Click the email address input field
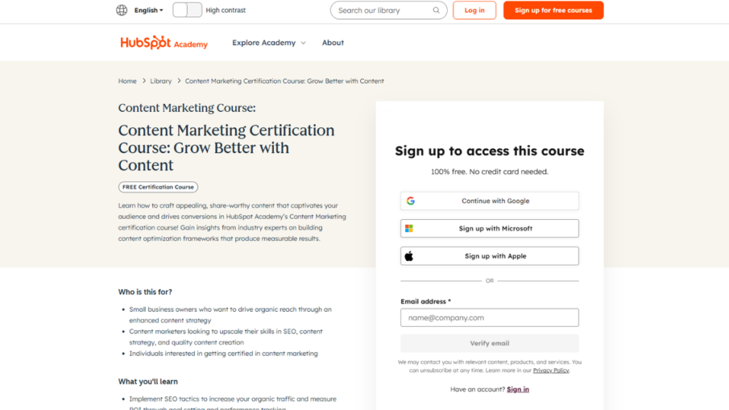This screenshot has height=410, width=729. (489, 317)
